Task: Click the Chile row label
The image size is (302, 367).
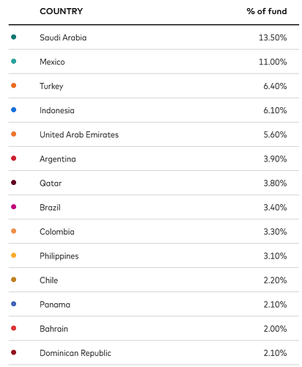Action: [49, 280]
